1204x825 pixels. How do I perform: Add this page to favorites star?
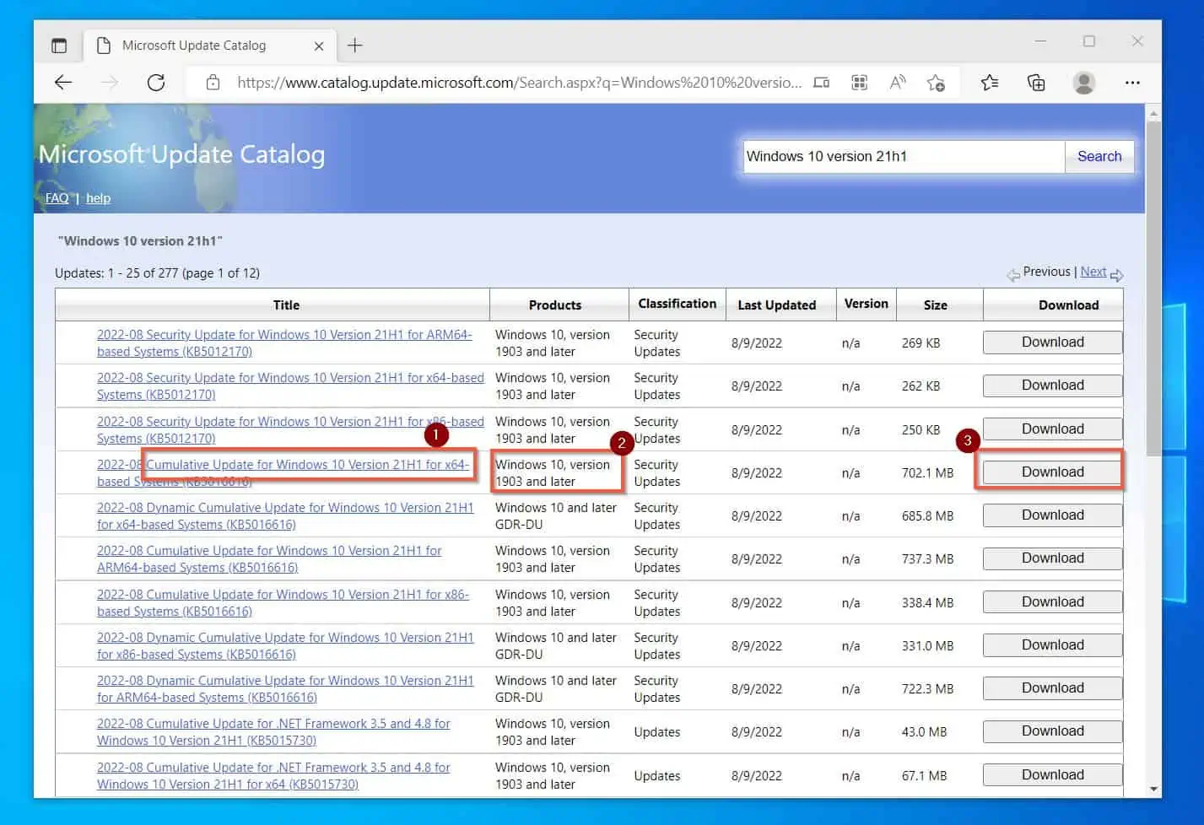pos(936,83)
